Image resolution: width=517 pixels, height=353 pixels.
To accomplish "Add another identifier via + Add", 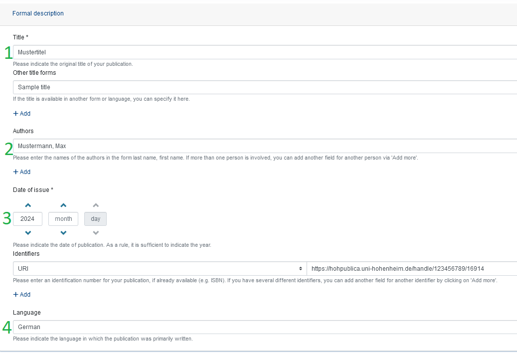I will click(22, 295).
